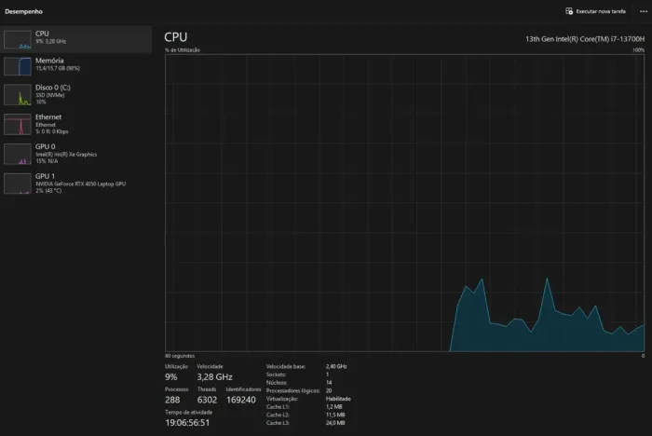Click the Cache L1 value 1,2 MB
Screen dimensions: 652x436
(x=333, y=406)
